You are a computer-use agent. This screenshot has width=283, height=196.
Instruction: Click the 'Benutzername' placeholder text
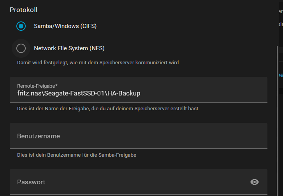click(x=39, y=136)
